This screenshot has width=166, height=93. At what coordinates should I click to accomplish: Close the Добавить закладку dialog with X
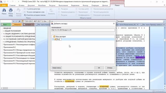point(114,24)
